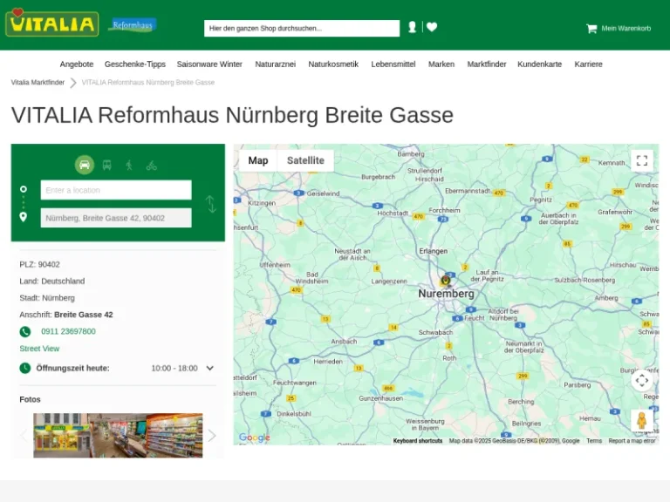Image resolution: width=670 pixels, height=502 pixels.
Task: Select public transit travel mode
Action: pos(106,165)
